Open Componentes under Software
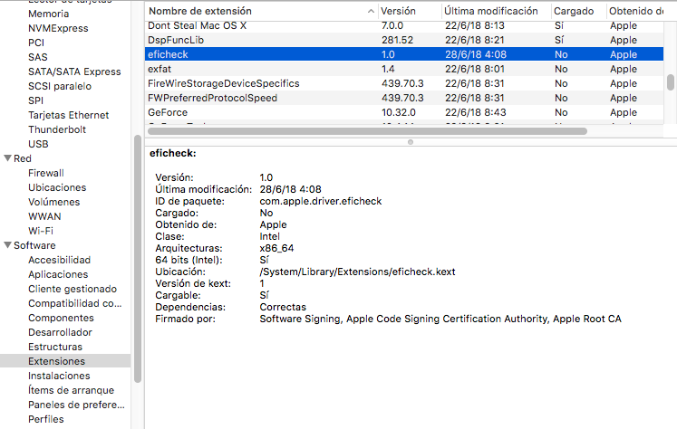This screenshot has height=429, width=677. pyautogui.click(x=61, y=318)
